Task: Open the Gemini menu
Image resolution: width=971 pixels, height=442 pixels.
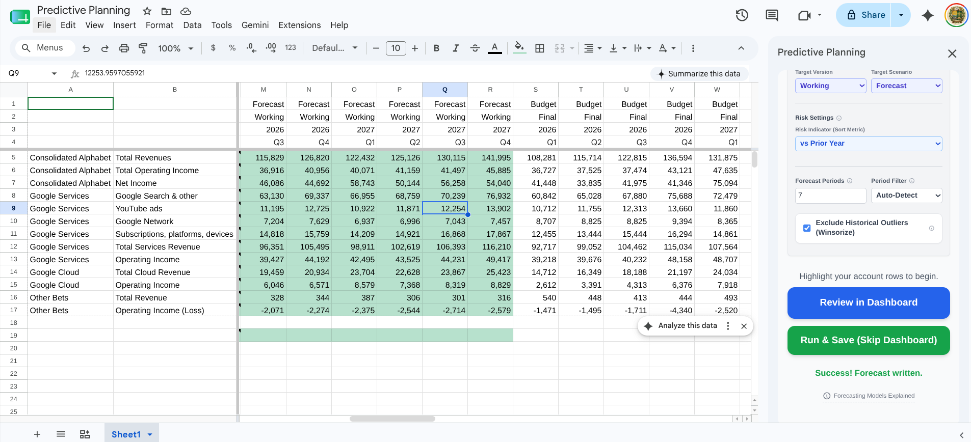Action: pos(255,25)
